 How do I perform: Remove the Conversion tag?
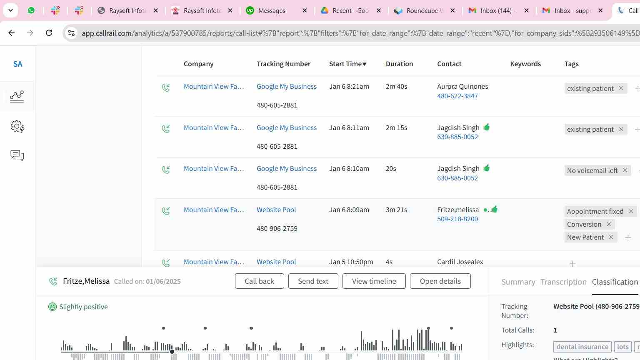pos(609,224)
